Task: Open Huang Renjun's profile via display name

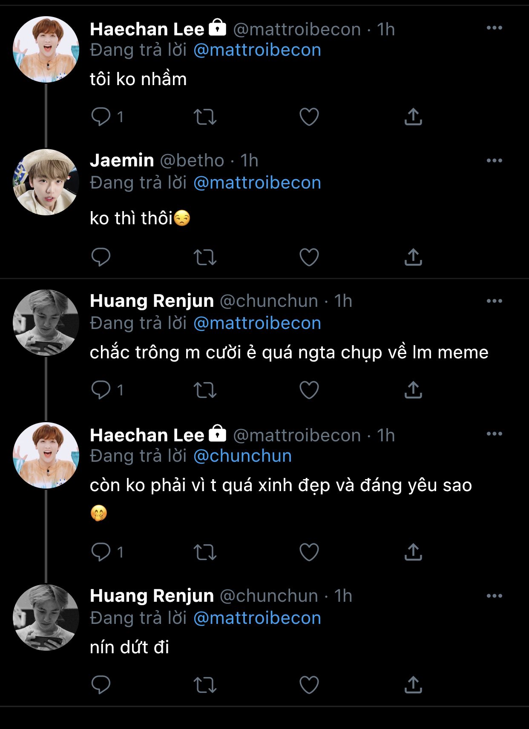Action: 152,301
